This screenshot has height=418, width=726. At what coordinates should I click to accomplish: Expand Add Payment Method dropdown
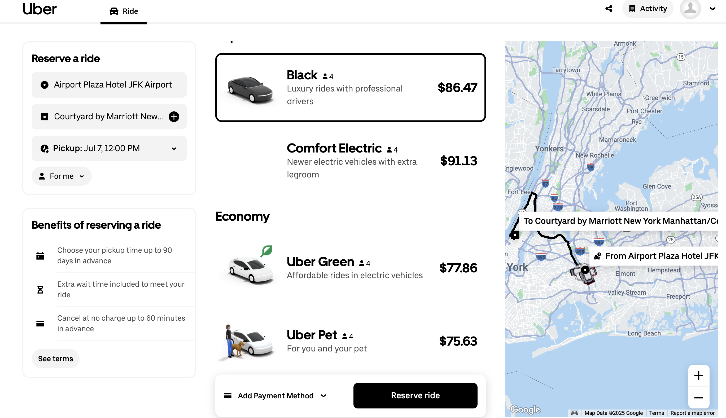coord(275,396)
